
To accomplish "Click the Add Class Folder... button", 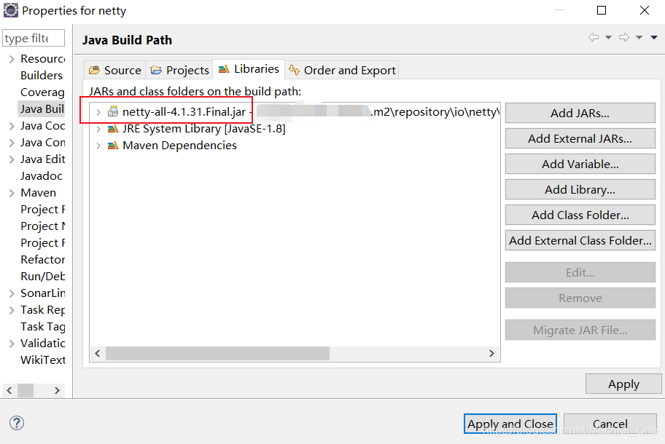I will coord(580,215).
